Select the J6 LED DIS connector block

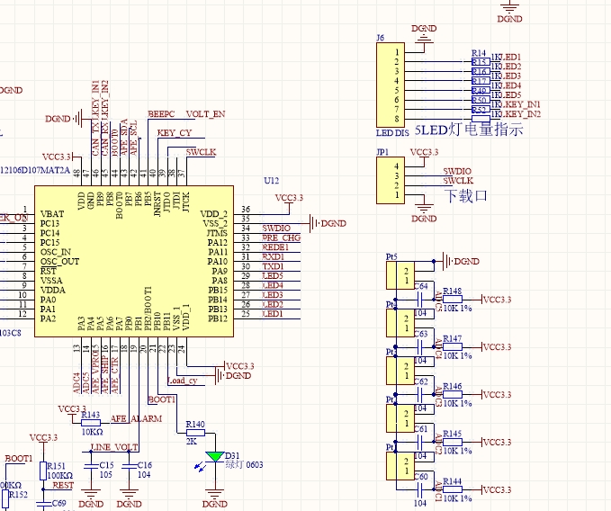[x=391, y=85]
